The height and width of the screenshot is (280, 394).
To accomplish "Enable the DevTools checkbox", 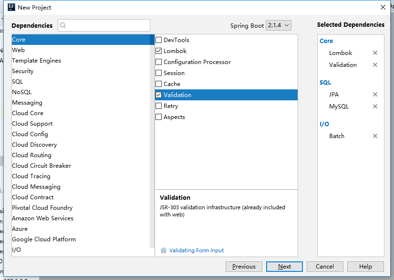I will [158, 40].
